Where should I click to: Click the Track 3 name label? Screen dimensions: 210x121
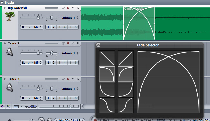tap(14, 79)
